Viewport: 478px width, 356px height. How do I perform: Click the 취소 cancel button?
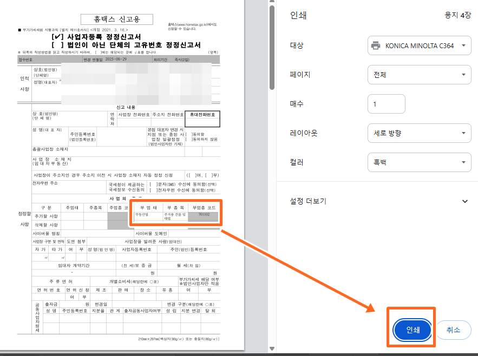(453, 329)
